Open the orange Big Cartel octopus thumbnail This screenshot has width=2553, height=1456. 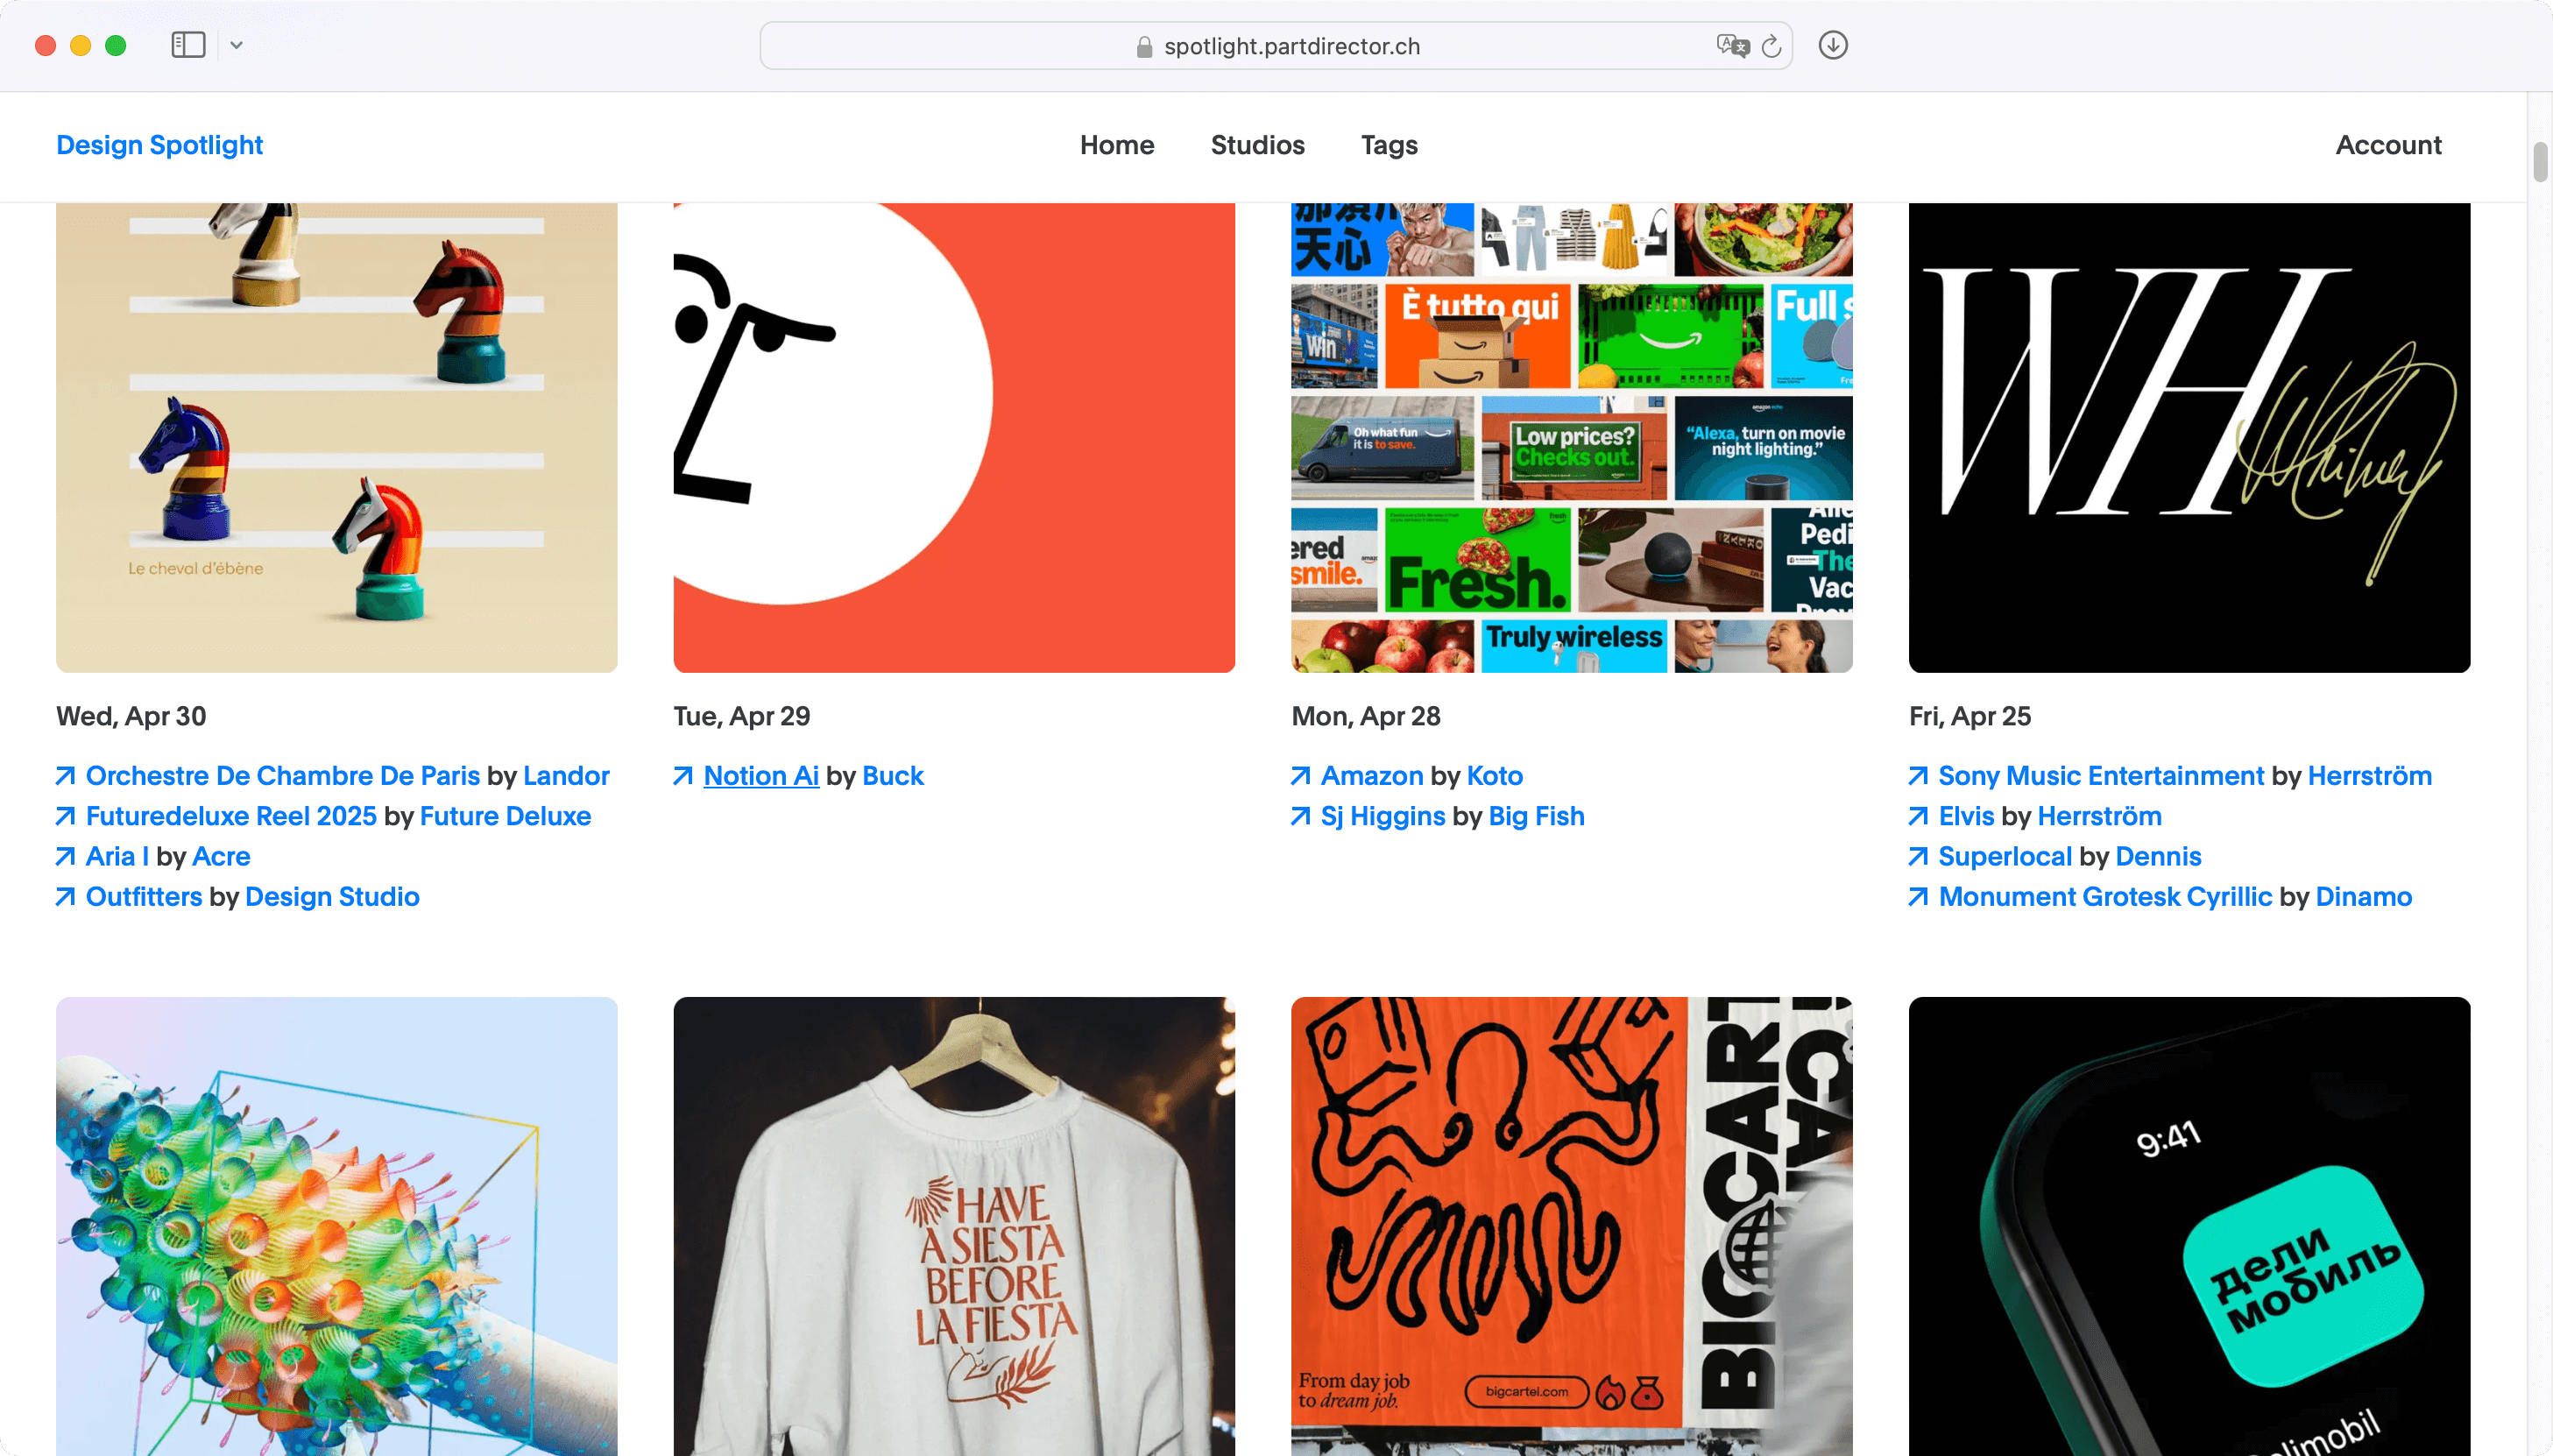click(1572, 1226)
